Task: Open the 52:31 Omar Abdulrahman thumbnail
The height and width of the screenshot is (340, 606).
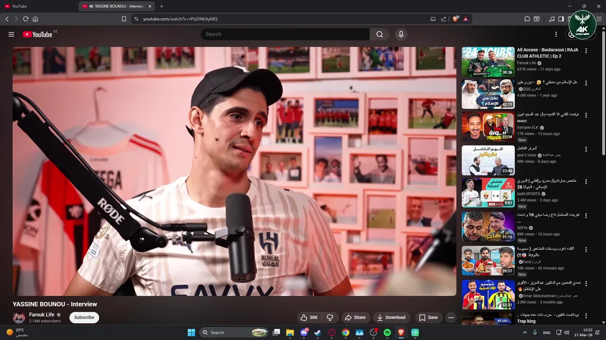Action: coord(488,295)
